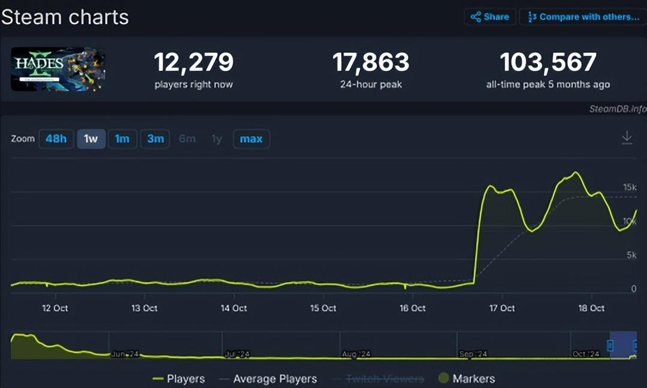Toggle the Markers legend item
The height and width of the screenshot is (388, 647).
coord(466,378)
